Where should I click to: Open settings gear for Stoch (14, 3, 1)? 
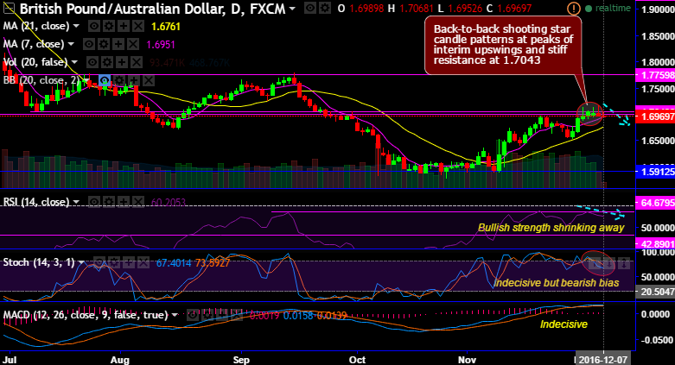coord(113,262)
